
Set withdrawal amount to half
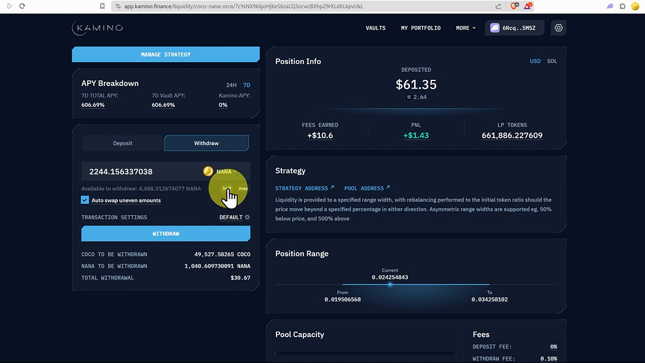point(226,189)
